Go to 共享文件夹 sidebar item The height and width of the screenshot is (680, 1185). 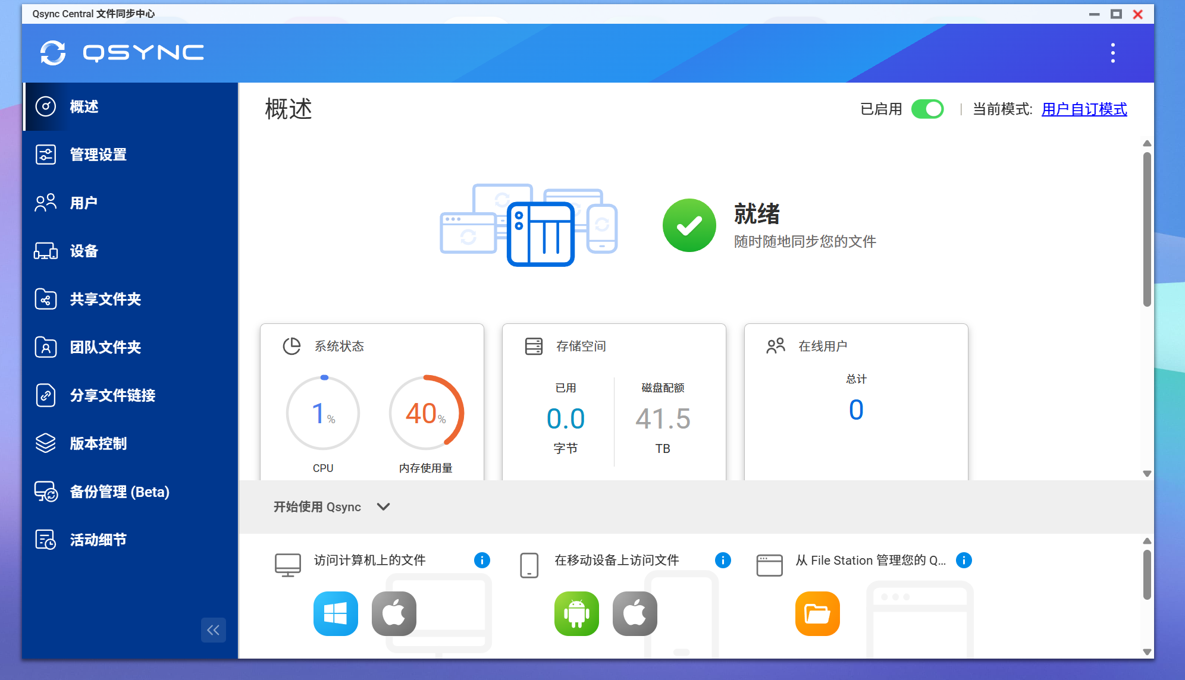(105, 299)
